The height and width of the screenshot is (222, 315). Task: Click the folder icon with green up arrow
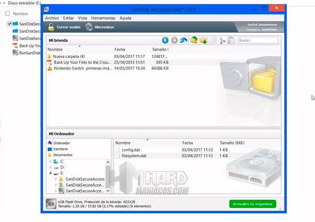194,40
